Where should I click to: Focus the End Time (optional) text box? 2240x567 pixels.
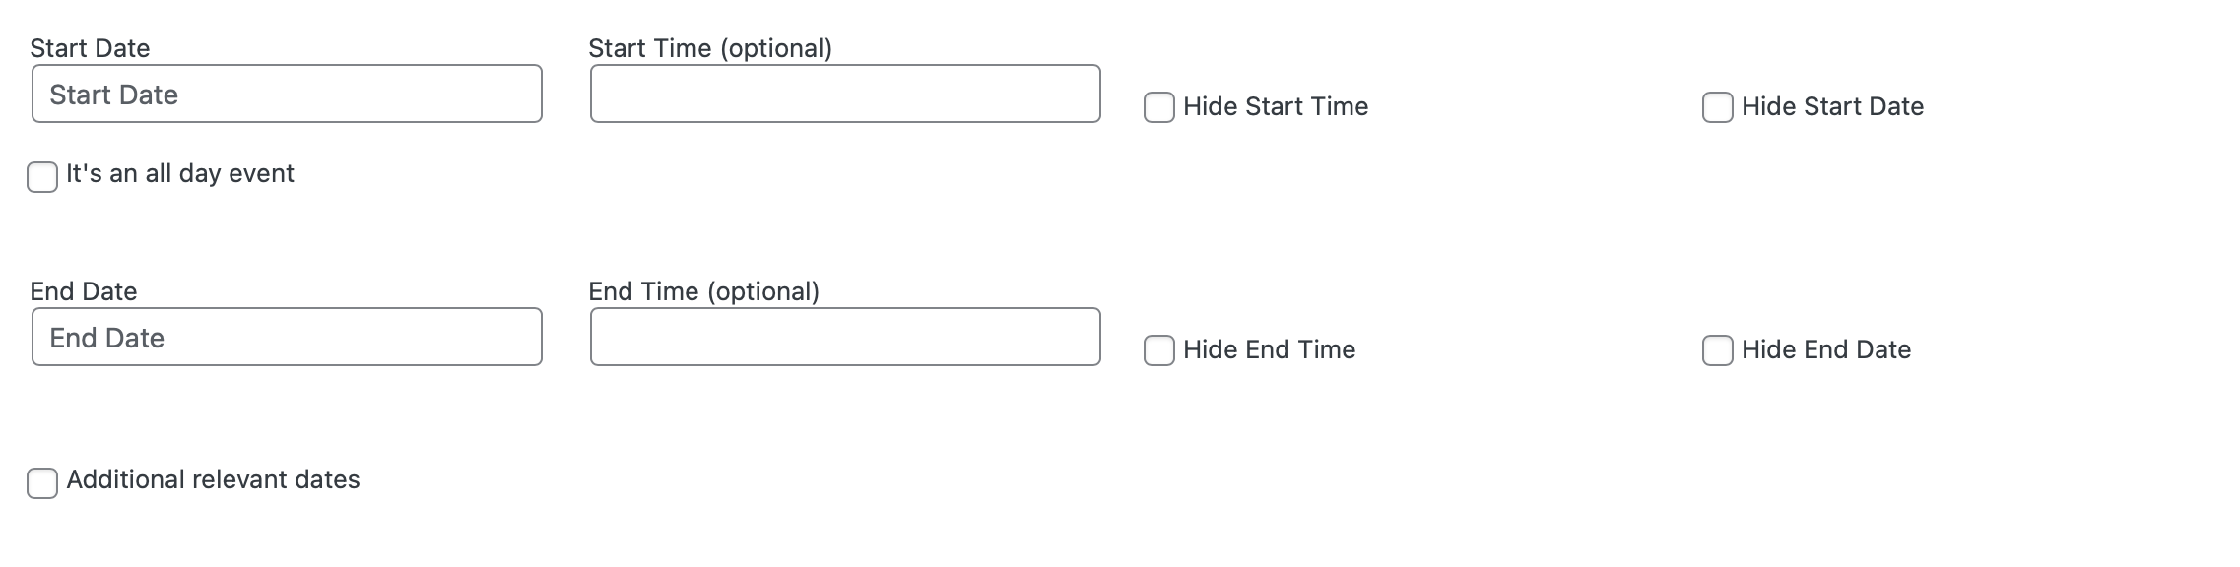845,337
